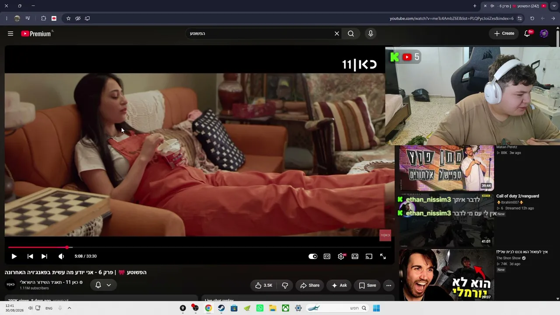
Task: Share this video
Action: tap(310, 285)
